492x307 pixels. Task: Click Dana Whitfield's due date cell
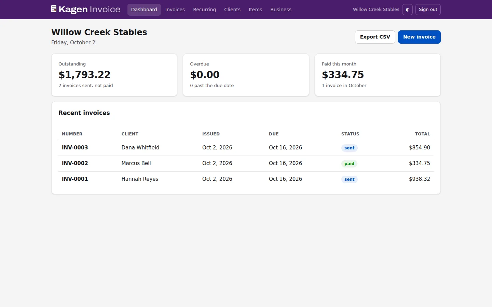click(285, 148)
